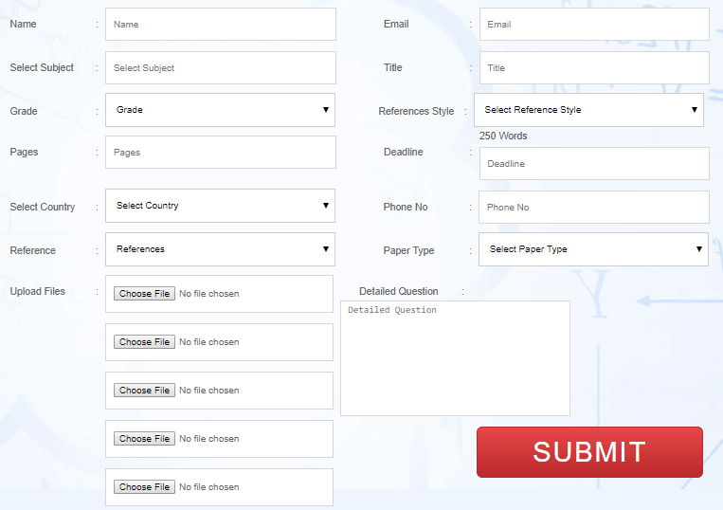The width and height of the screenshot is (723, 510).
Task: Click the third Choose File button
Action: (144, 391)
